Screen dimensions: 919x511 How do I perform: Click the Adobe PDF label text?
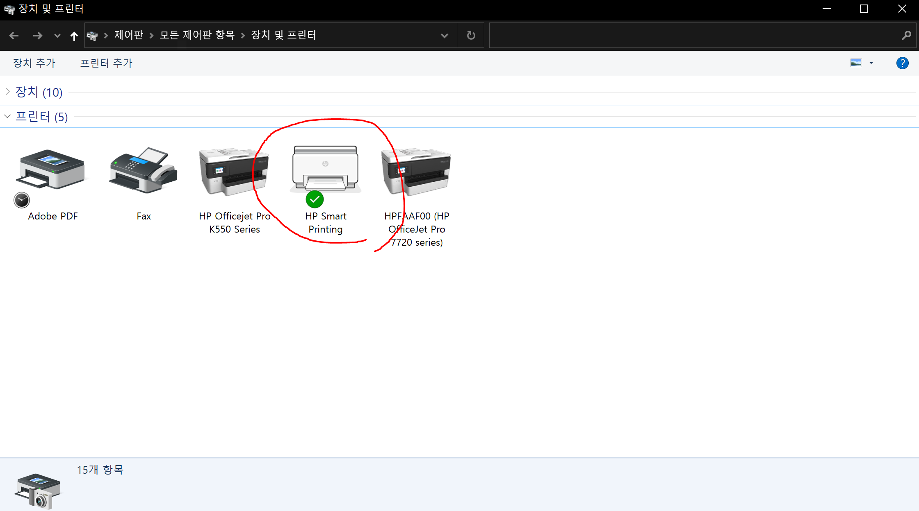click(x=53, y=216)
